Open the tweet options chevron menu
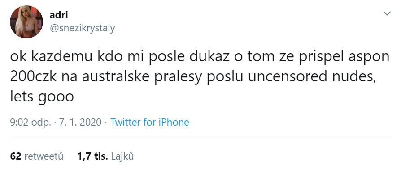The image size is (401, 169). pos(388,13)
